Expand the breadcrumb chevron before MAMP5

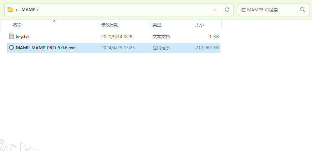click(x=17, y=10)
